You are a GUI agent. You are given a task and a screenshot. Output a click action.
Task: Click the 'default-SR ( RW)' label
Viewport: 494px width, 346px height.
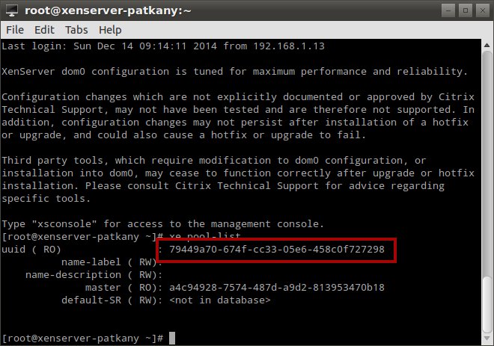point(112,300)
